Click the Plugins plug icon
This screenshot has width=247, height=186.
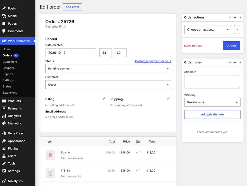coord(4,149)
